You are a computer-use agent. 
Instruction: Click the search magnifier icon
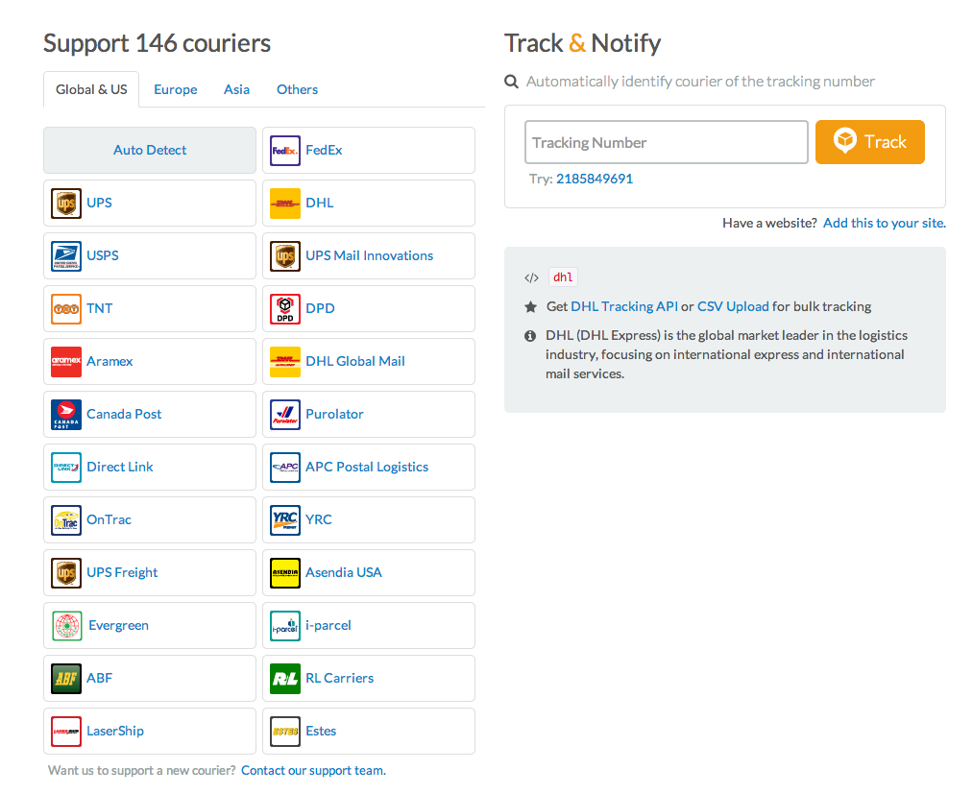click(511, 82)
